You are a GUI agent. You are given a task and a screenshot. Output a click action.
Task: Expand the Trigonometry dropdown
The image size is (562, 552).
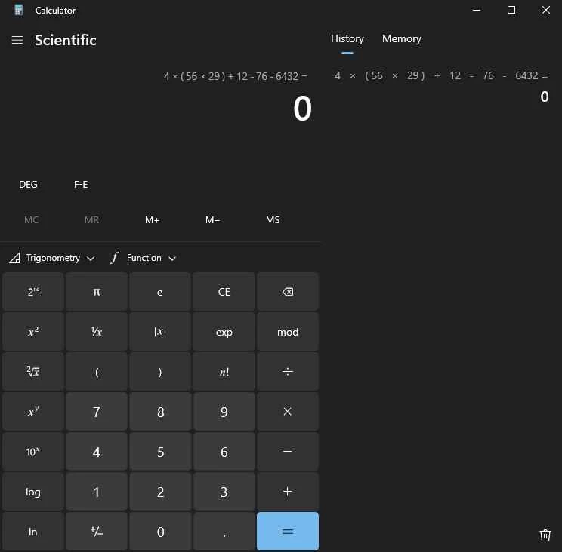52,258
